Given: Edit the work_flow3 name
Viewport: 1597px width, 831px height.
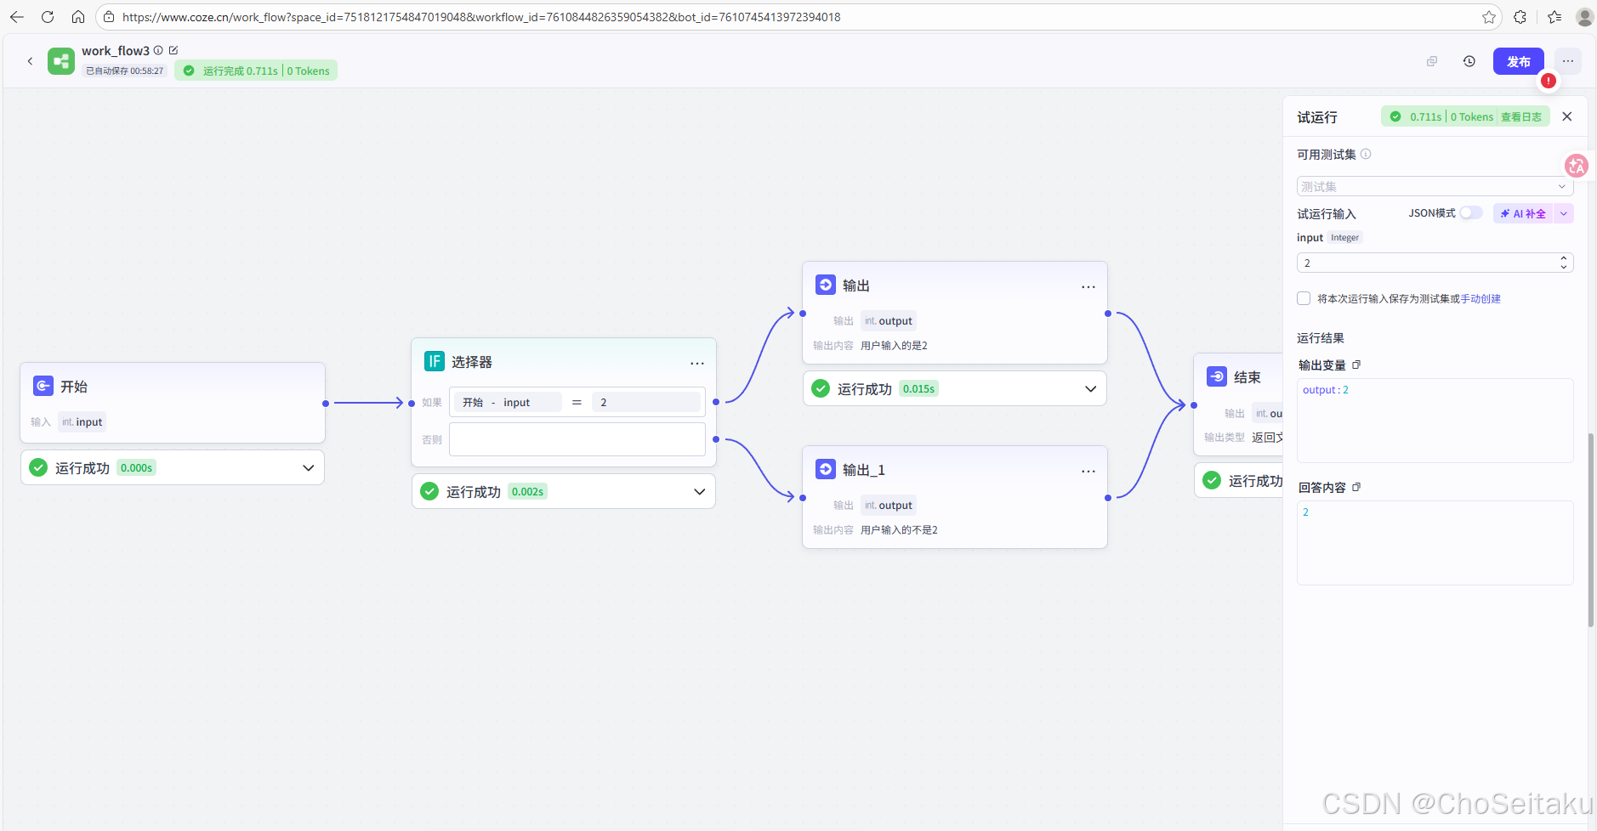Looking at the screenshot, I should pos(173,50).
